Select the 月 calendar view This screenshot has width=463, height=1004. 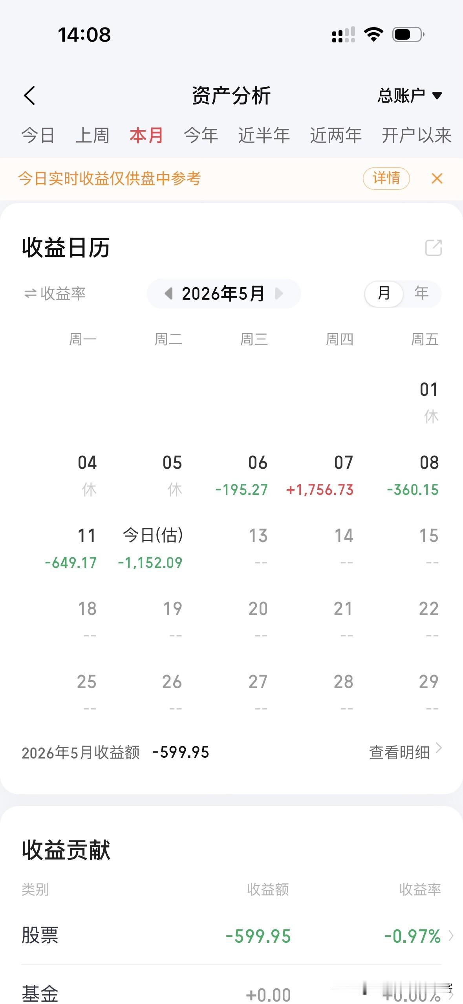[384, 293]
